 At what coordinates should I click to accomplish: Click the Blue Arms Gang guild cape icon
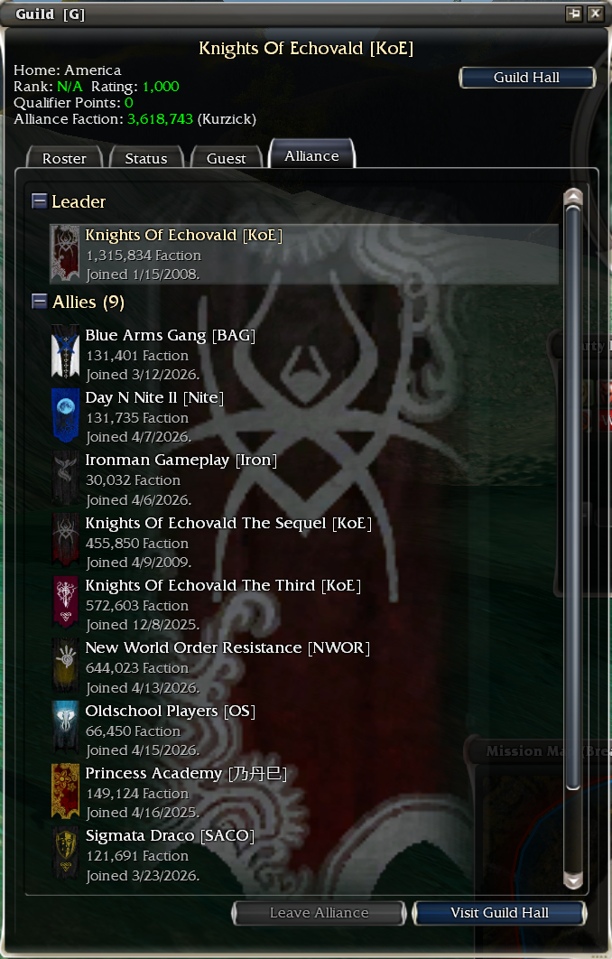pyautogui.click(x=65, y=353)
